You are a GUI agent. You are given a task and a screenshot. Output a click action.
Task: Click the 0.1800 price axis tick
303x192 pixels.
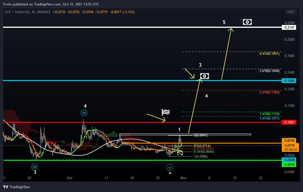(x=290, y=56)
